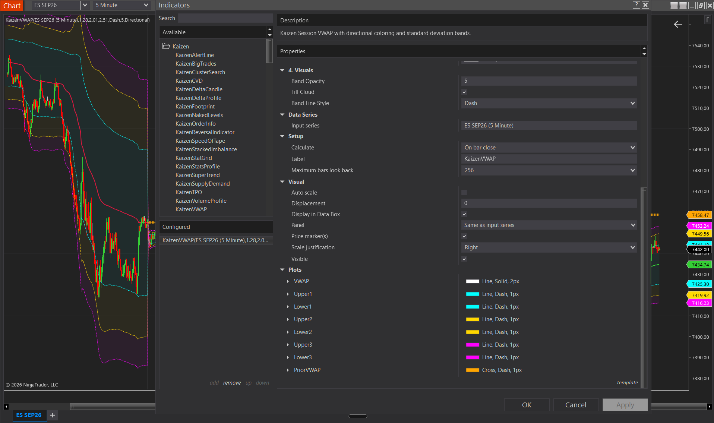714x423 pixels.
Task: Click the Apply button
Action: (x=625, y=405)
